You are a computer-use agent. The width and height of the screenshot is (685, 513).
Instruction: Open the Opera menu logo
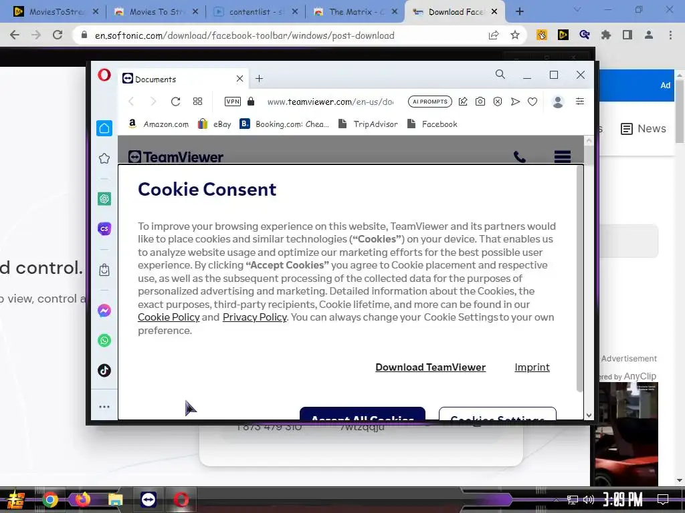pos(104,75)
